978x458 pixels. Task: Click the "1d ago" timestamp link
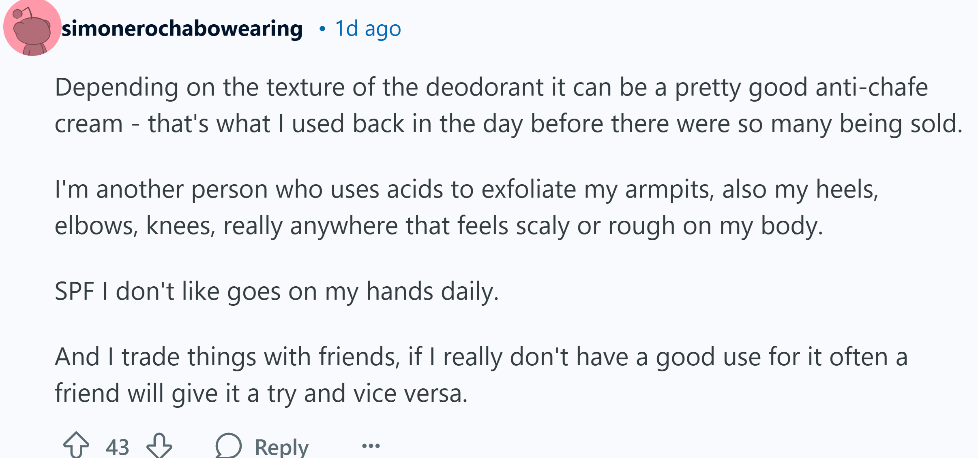368,28
